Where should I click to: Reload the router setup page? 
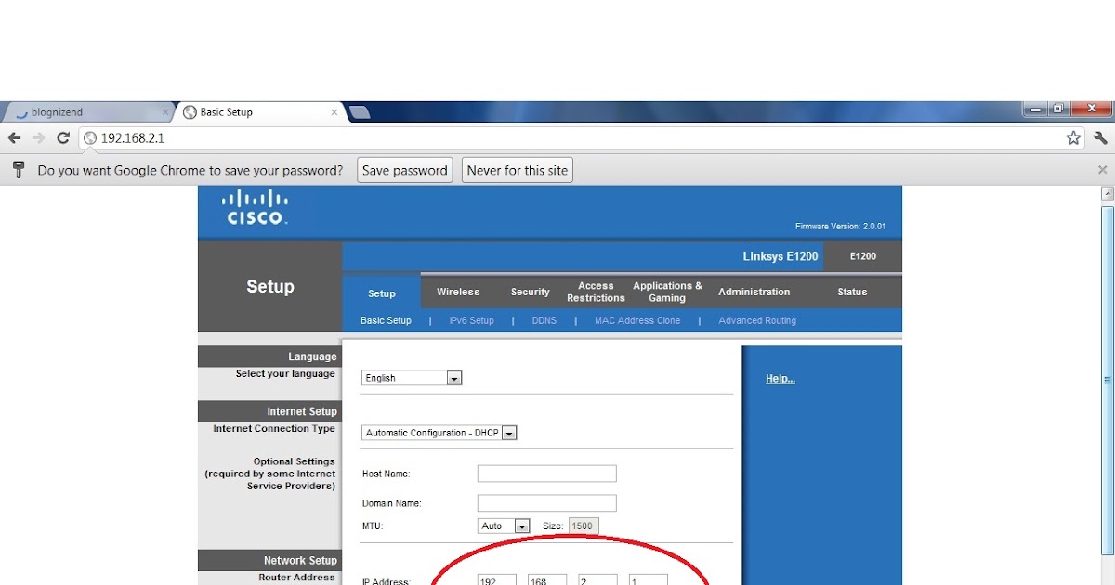tap(63, 138)
